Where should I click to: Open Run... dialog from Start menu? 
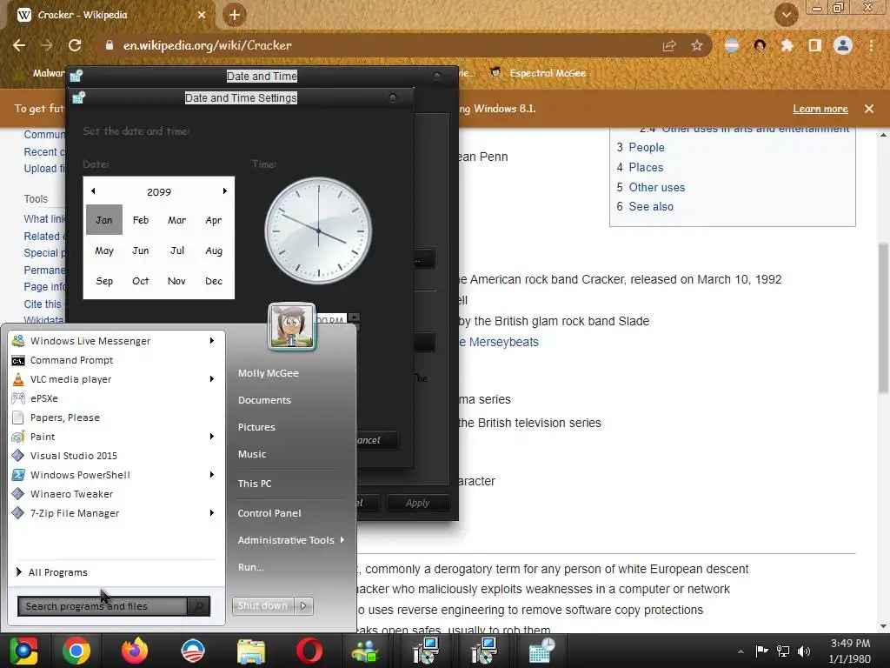click(250, 567)
